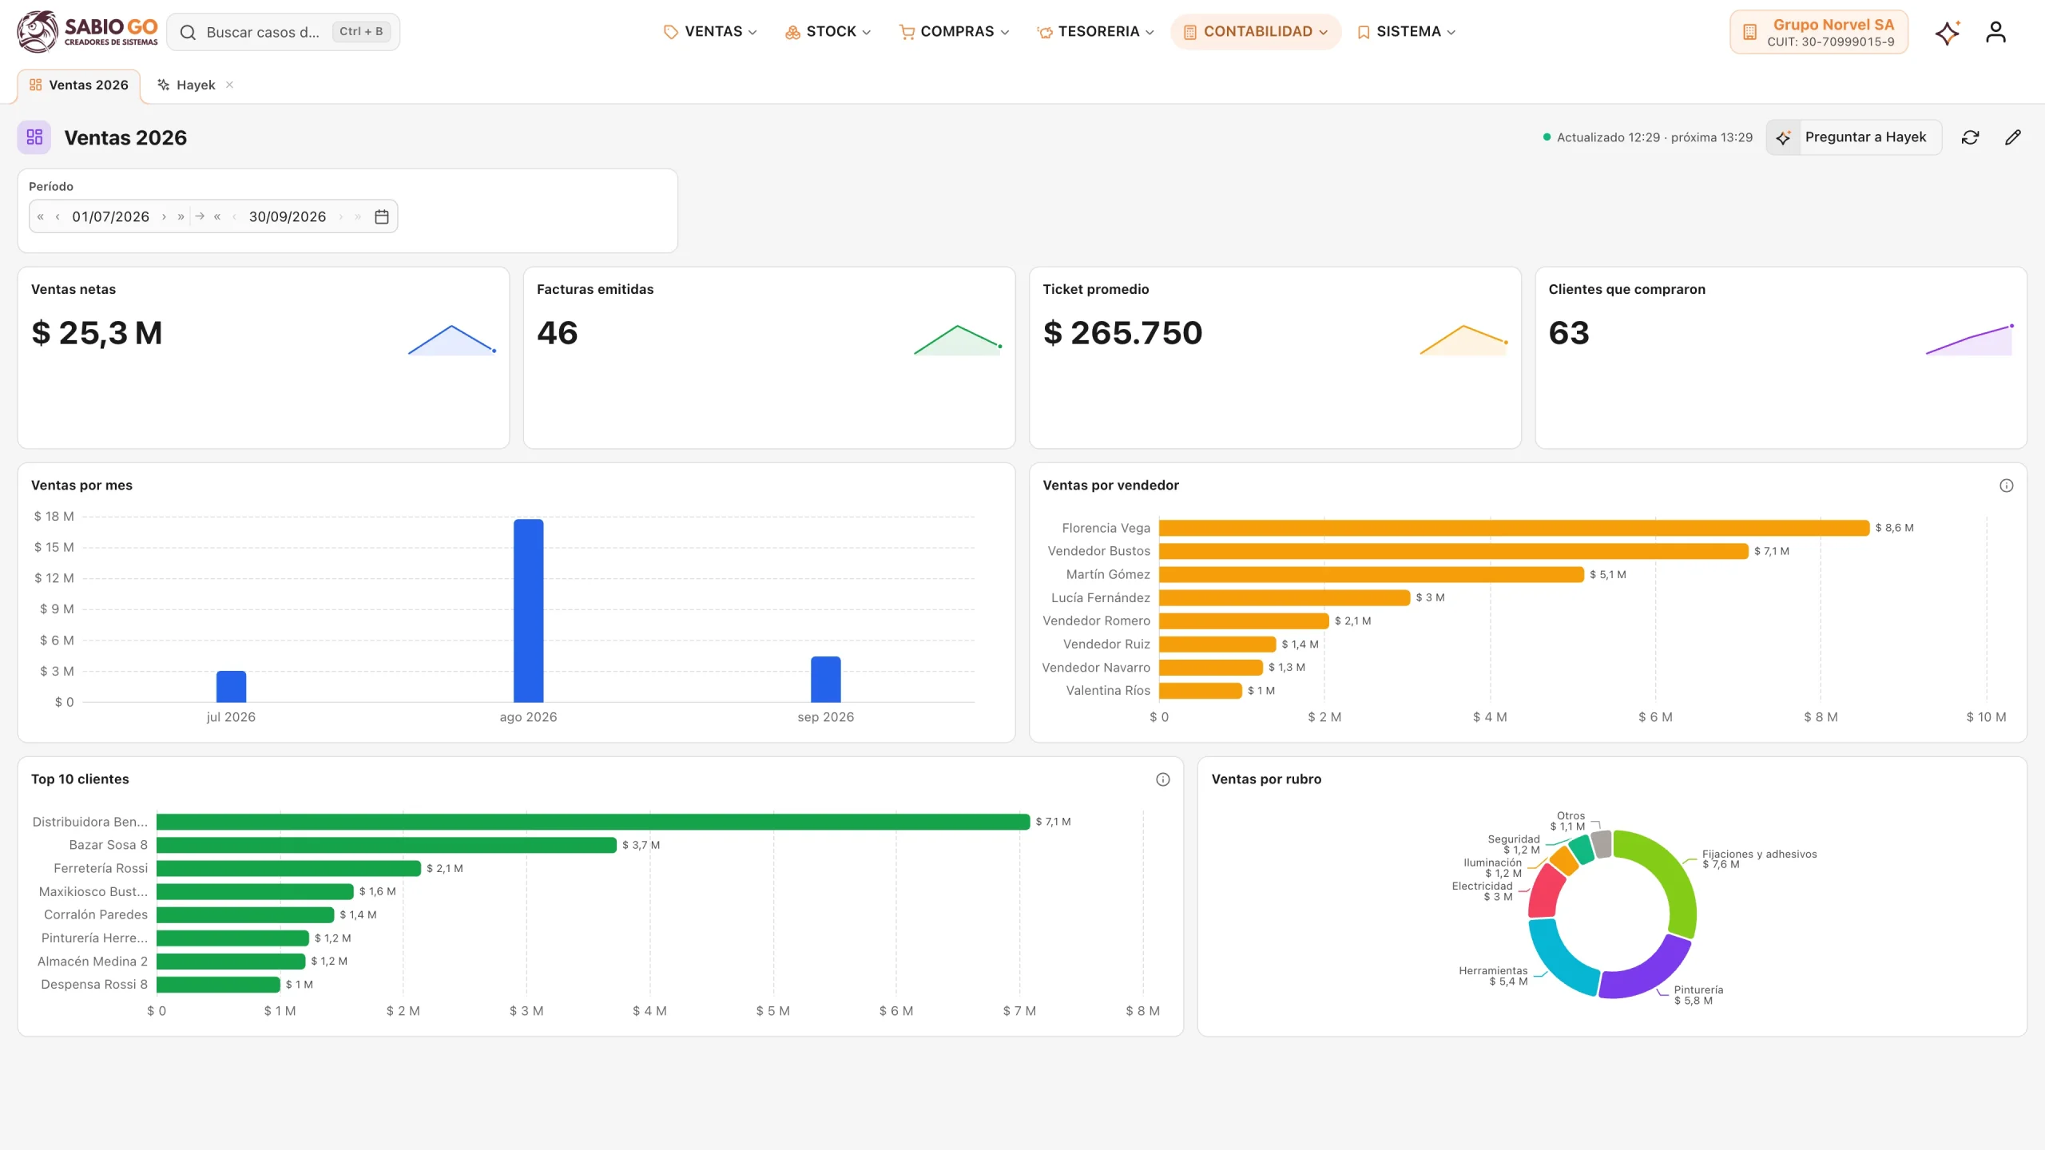
Task: Click the Florencia Vega bar in vendedor chart
Action: (x=1514, y=528)
